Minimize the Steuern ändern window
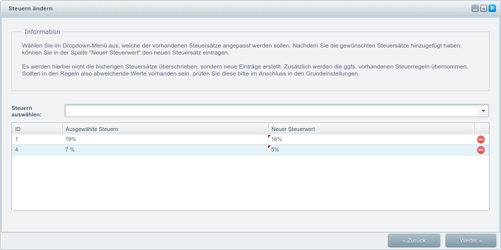501x250 pixels. (x=475, y=8)
